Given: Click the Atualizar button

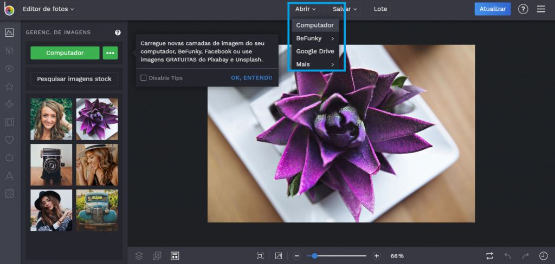Looking at the screenshot, I should pyautogui.click(x=493, y=9).
